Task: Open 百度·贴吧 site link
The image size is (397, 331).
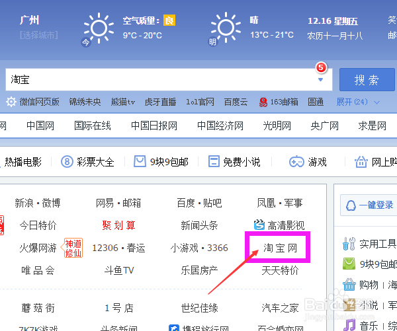Action: click(199, 203)
